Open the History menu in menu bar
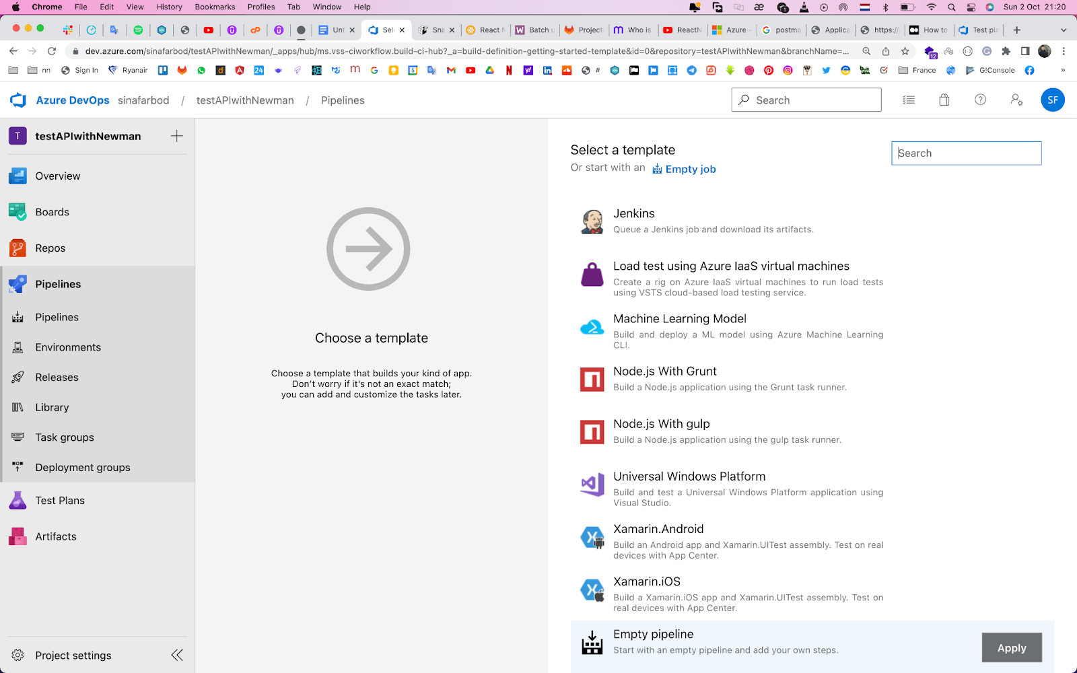The height and width of the screenshot is (673, 1077). coord(169,7)
